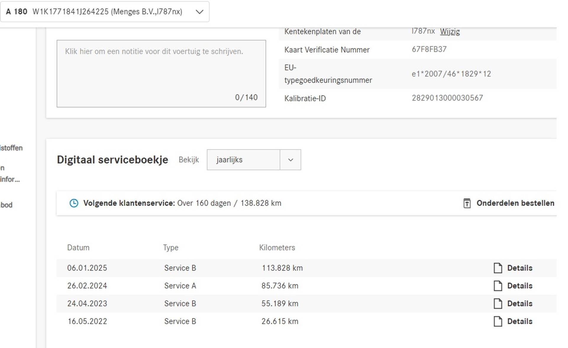Open Details for Service B at 55.189 km
The height and width of the screenshot is (348, 568).
pos(519,303)
